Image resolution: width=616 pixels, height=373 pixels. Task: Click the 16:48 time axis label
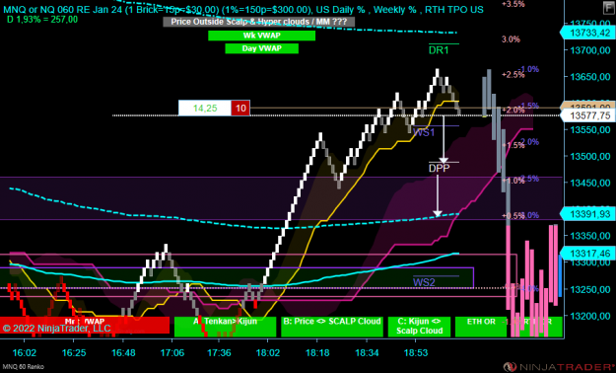tap(122, 352)
